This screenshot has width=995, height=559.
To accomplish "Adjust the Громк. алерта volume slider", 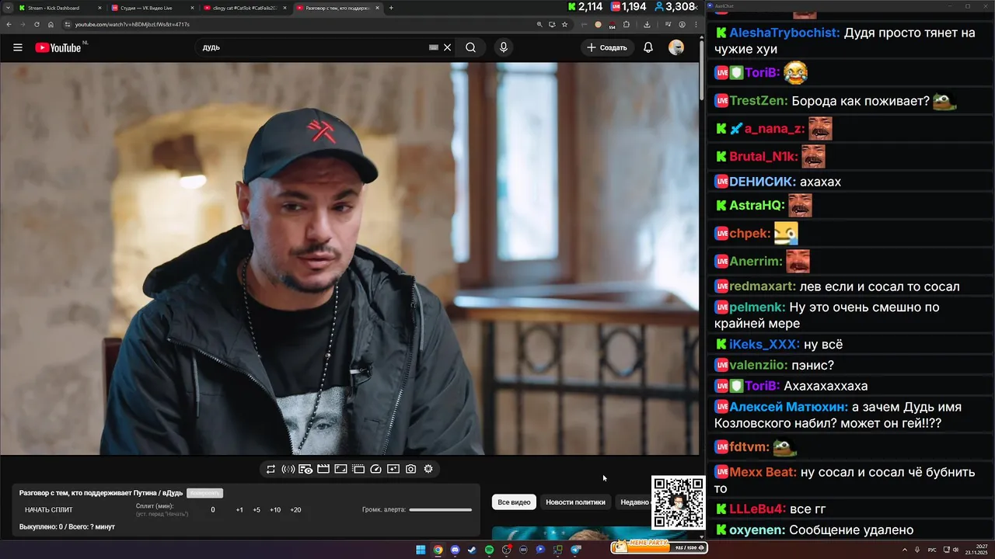I will click(x=440, y=510).
